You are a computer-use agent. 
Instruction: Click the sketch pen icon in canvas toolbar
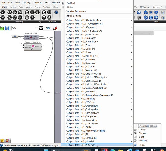pos(55,28)
